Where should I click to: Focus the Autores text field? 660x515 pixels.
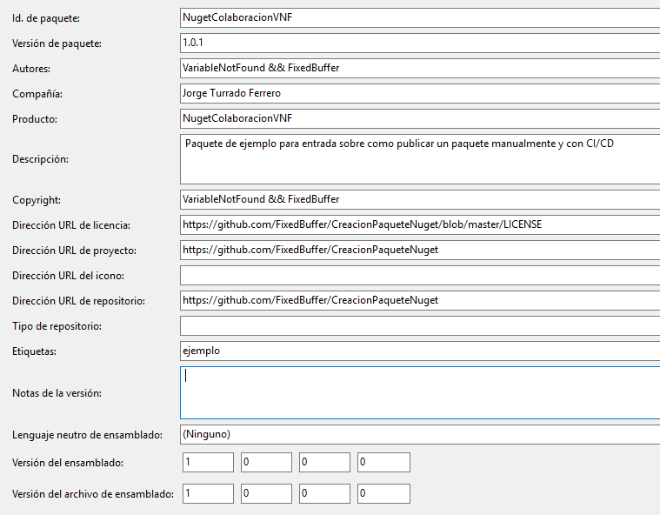pos(420,68)
